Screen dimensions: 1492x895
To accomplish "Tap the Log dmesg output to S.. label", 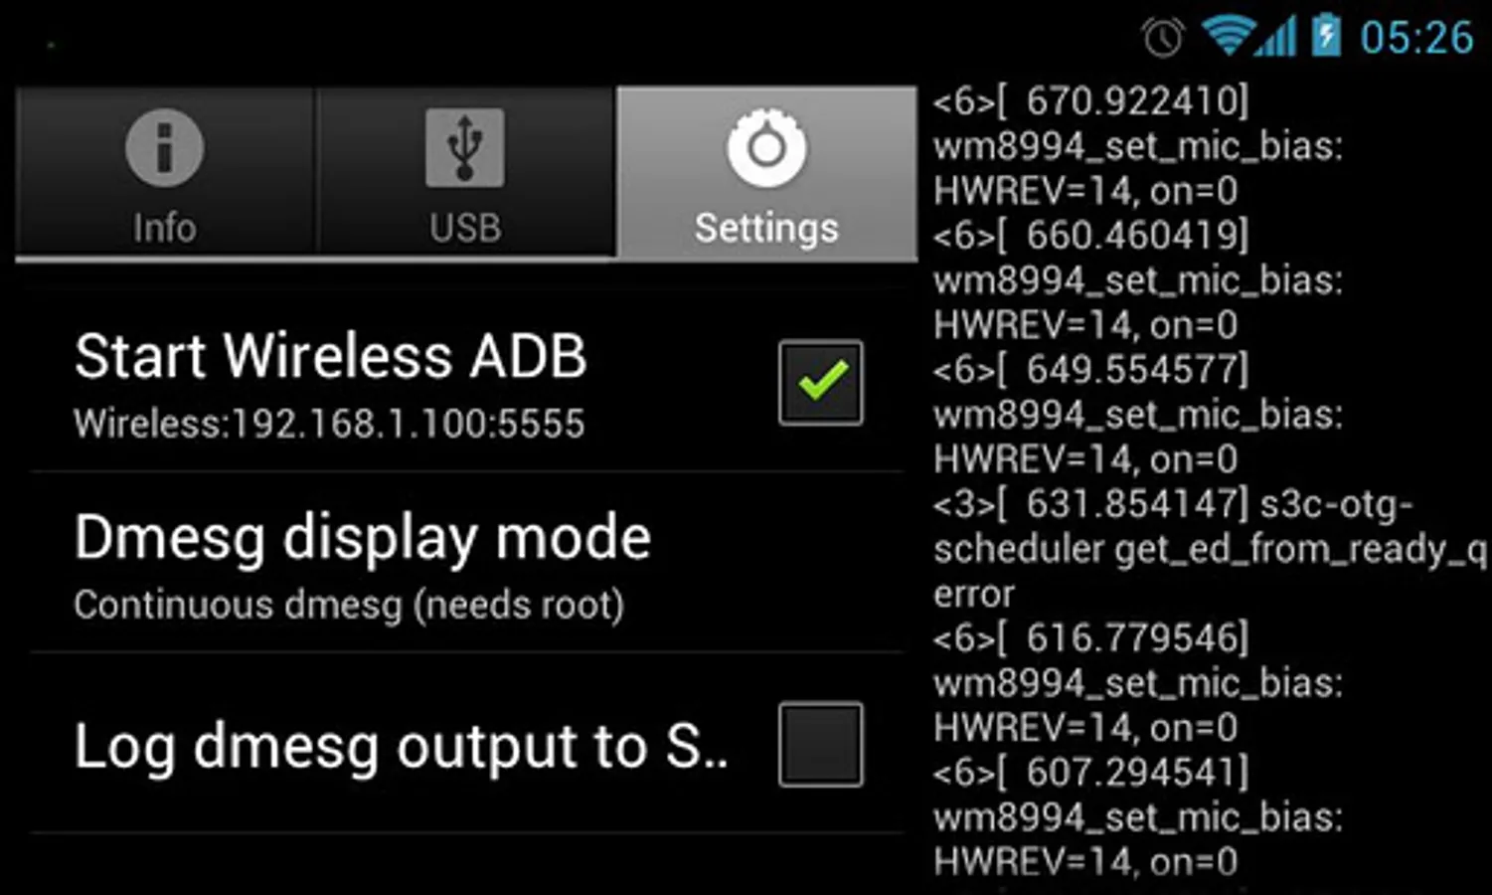I will [402, 747].
